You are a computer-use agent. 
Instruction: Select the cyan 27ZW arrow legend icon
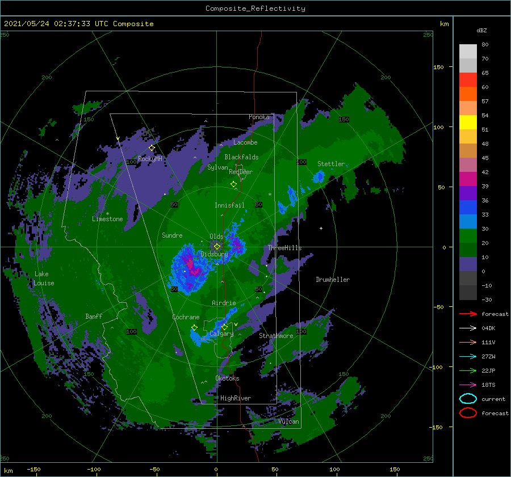[x=468, y=357]
